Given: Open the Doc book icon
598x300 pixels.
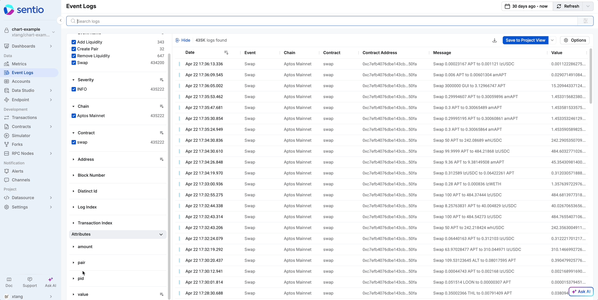Looking at the screenshot, I should pyautogui.click(x=9, y=279).
